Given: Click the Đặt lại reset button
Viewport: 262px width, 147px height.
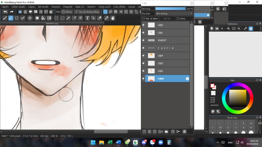Looking at the screenshot, I should 67,12.
